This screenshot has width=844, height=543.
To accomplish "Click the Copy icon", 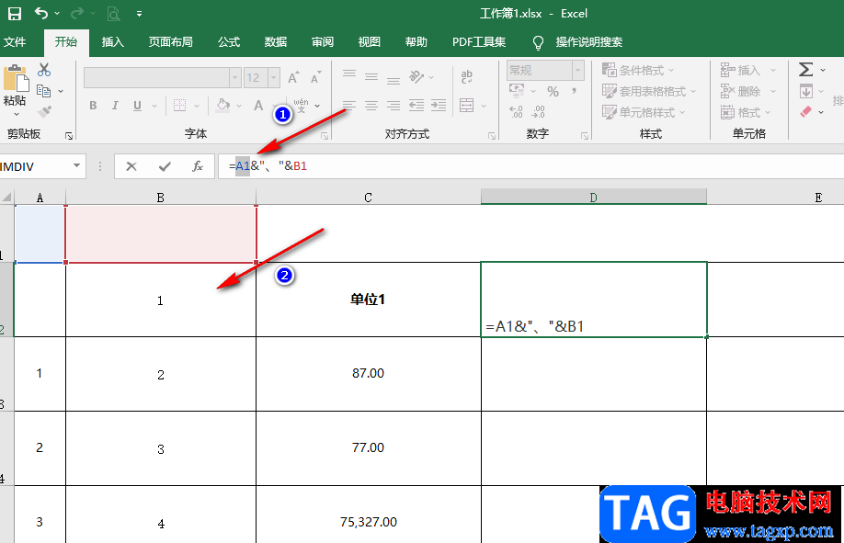I will [44, 91].
